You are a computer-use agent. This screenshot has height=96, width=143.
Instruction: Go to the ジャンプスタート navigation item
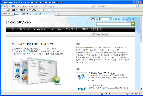click(71, 29)
